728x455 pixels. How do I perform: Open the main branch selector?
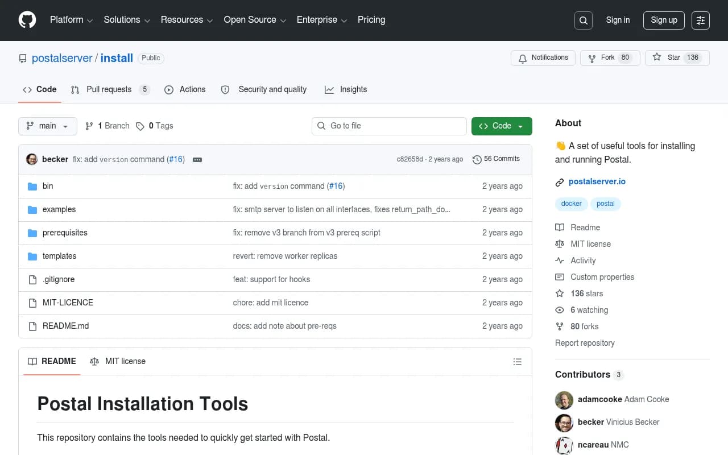pos(48,126)
